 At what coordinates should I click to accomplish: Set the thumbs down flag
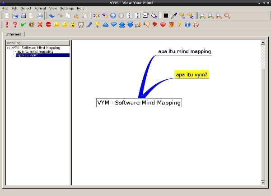146,25
